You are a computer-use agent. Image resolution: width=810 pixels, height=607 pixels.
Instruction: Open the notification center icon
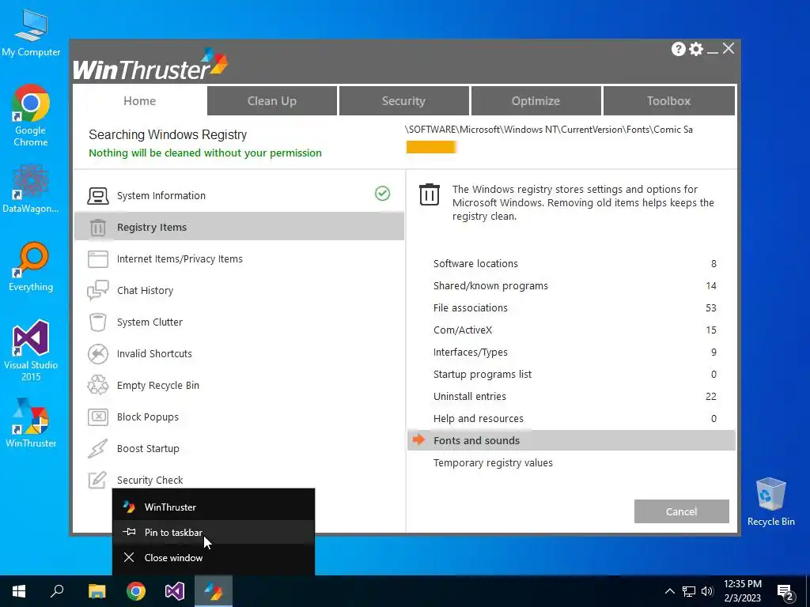pos(785,592)
